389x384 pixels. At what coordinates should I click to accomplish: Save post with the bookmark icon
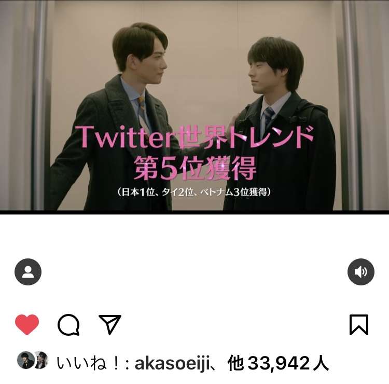(359, 325)
